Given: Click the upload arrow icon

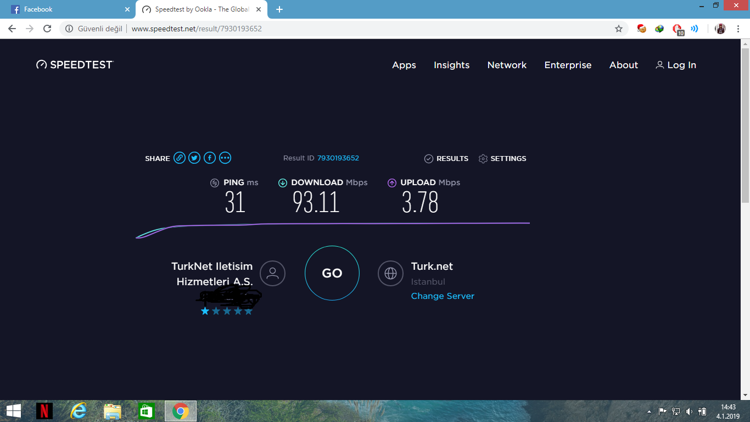Looking at the screenshot, I should pos(392,183).
